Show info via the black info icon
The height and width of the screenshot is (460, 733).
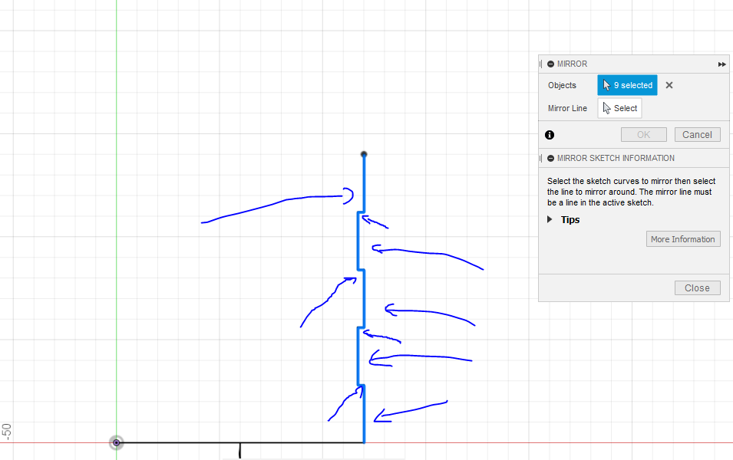pos(550,135)
